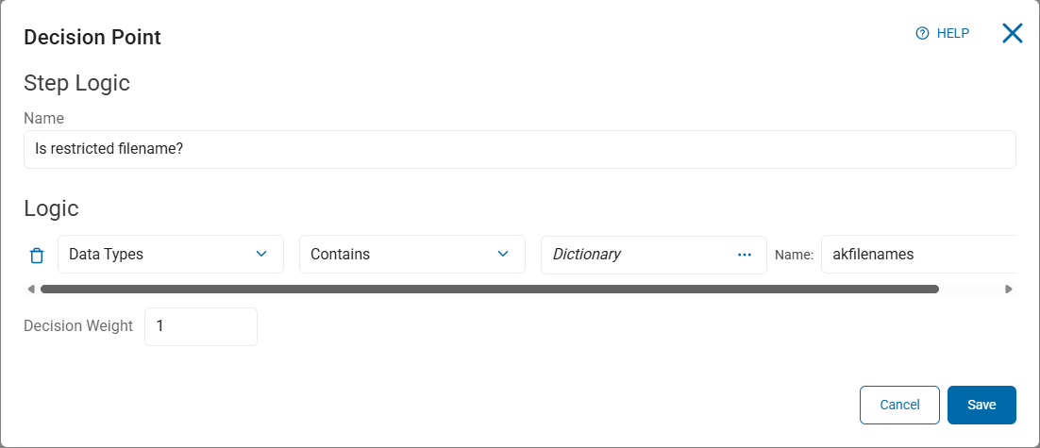Click the Decision Weight label

(x=78, y=326)
